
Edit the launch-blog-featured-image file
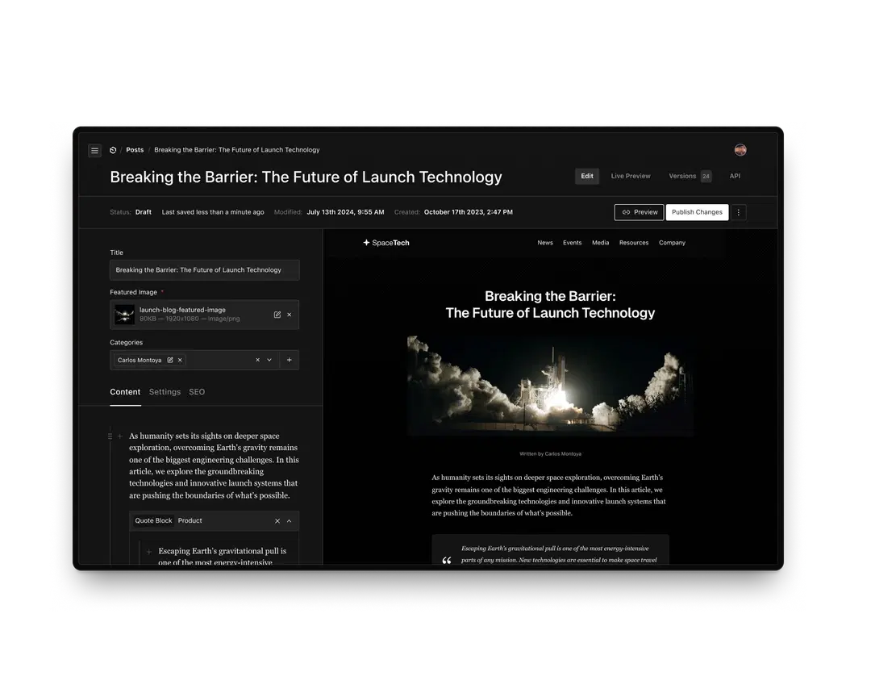click(x=277, y=315)
